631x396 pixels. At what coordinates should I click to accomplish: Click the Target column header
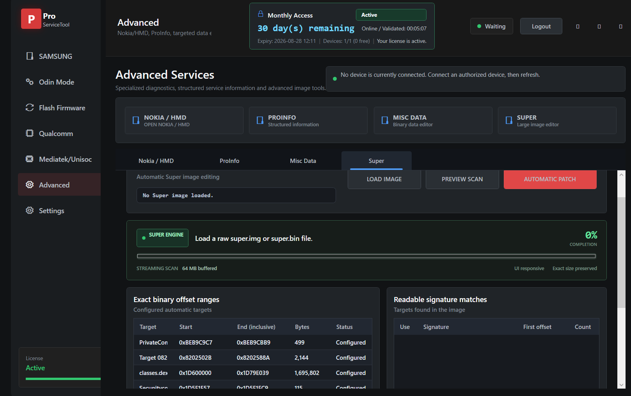pos(148,327)
